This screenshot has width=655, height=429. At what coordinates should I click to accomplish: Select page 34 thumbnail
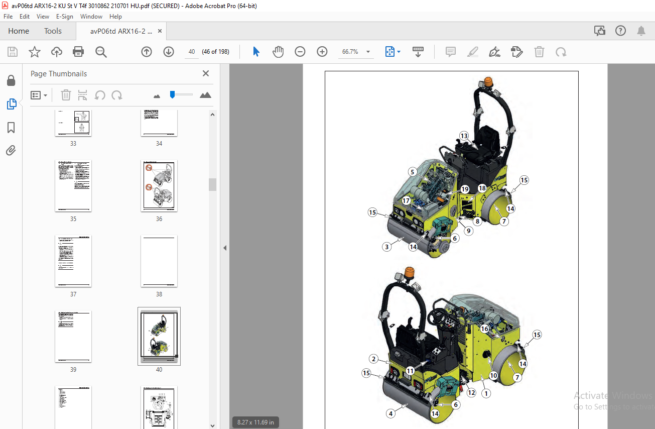click(x=159, y=122)
